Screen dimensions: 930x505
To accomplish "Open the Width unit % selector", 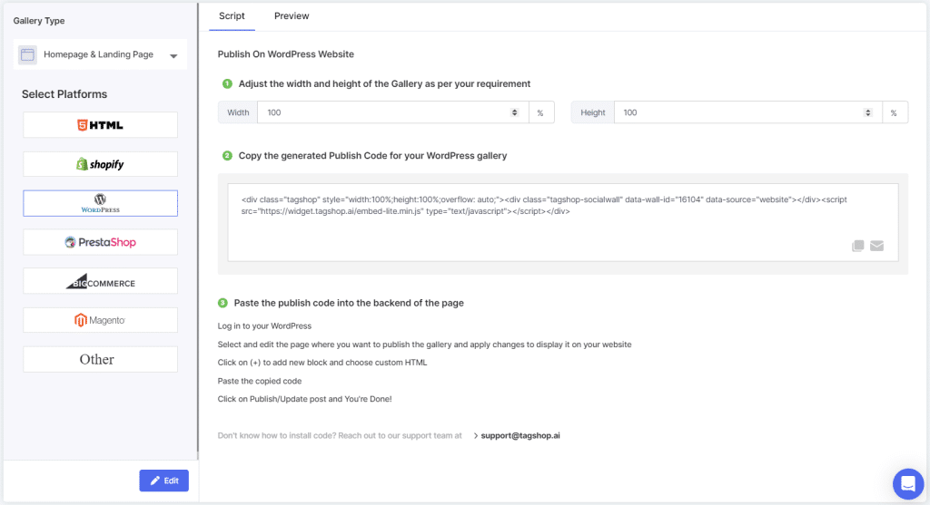I will [x=540, y=112].
